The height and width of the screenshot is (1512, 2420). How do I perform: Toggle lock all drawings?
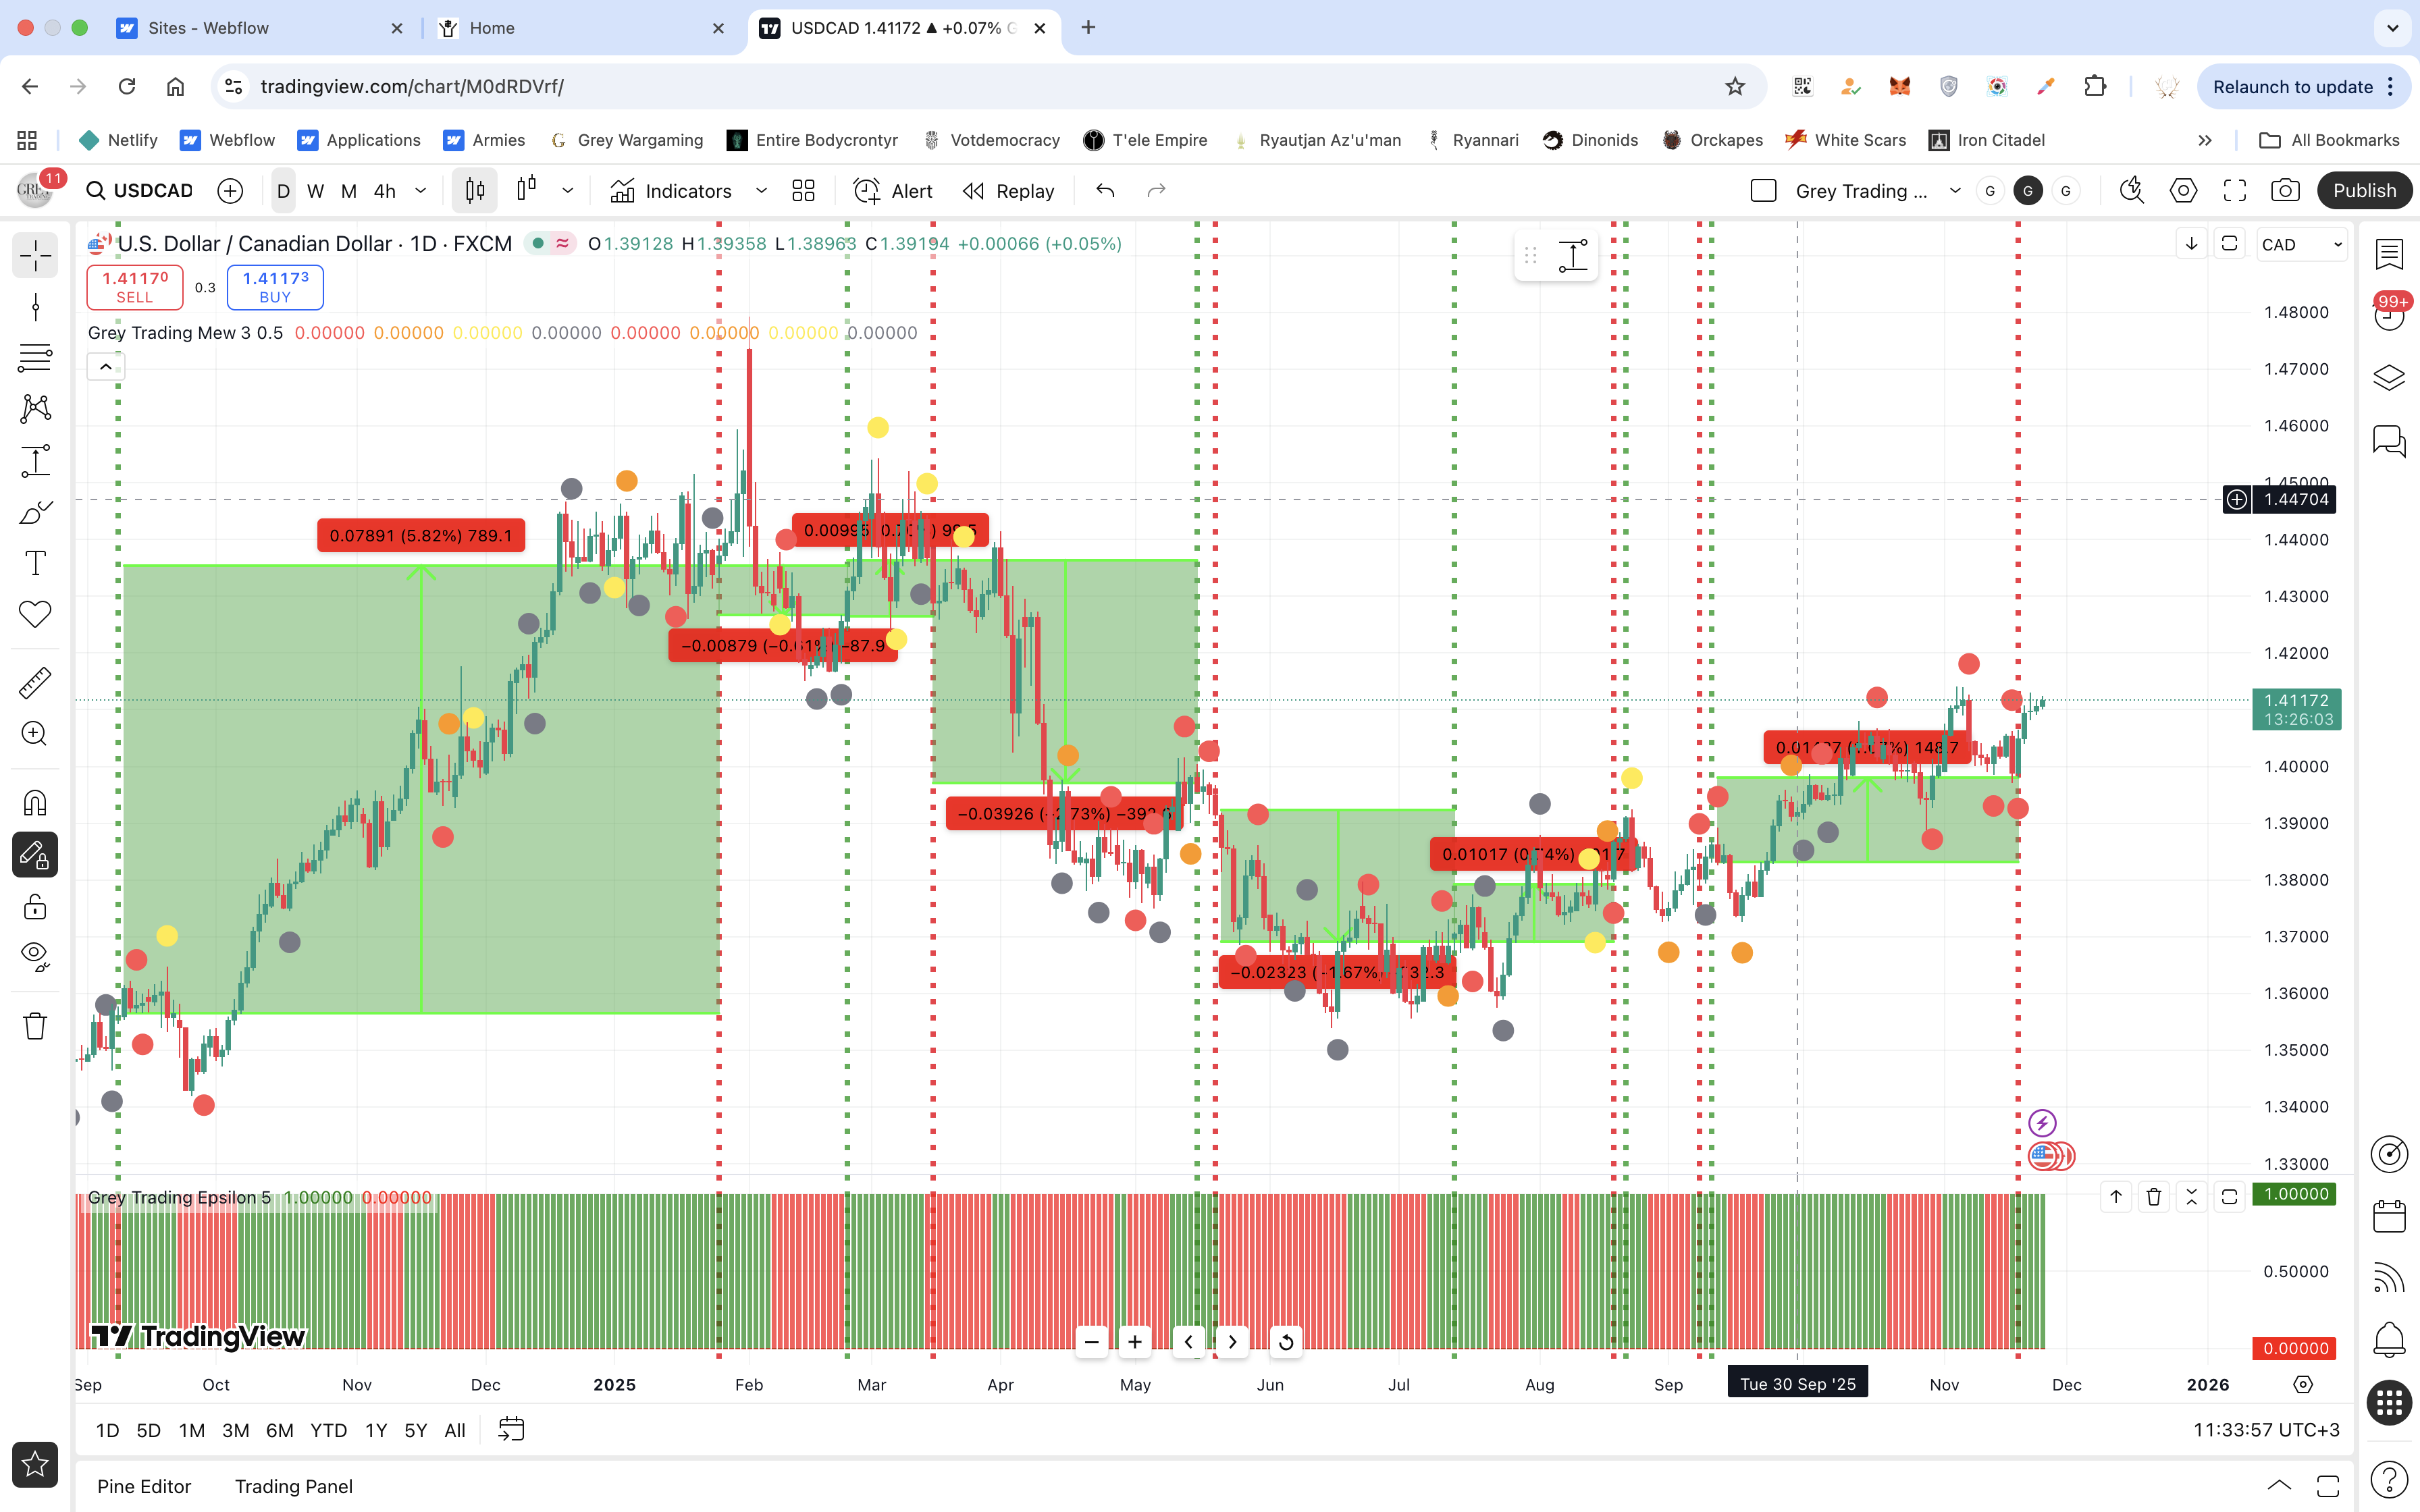click(x=35, y=907)
